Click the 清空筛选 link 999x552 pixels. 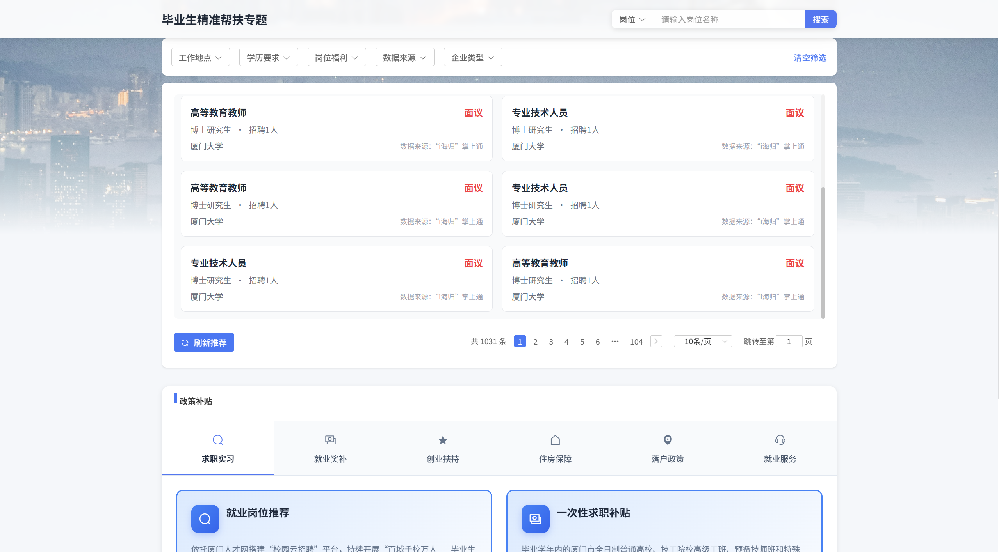[810, 58]
